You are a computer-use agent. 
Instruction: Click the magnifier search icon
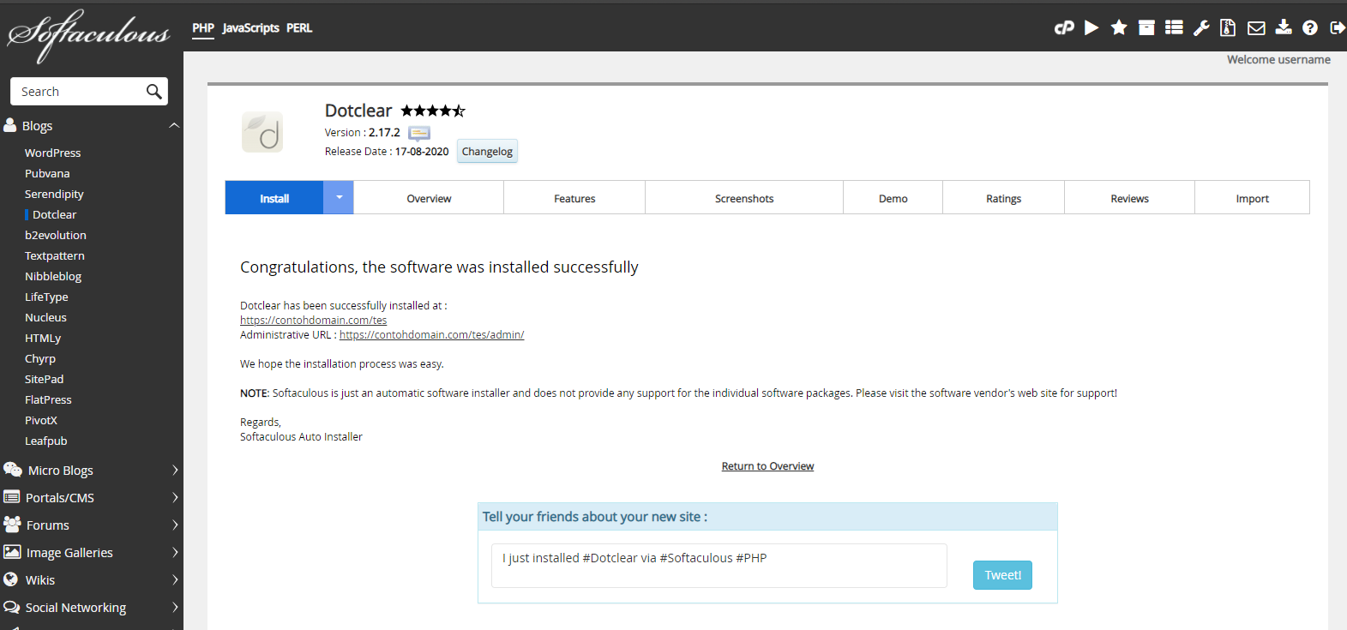click(154, 92)
